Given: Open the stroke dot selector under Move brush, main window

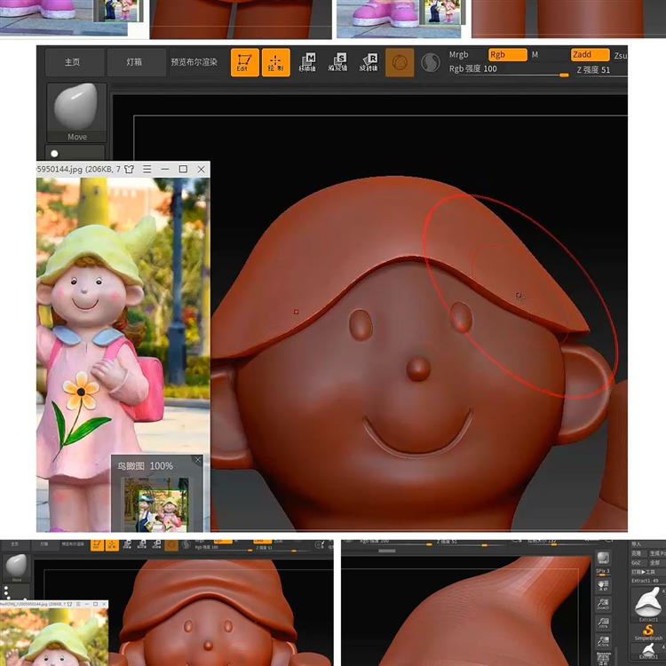Looking at the screenshot, I should 75,154.
